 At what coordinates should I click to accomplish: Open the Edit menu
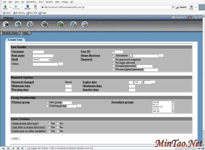point(10,2)
